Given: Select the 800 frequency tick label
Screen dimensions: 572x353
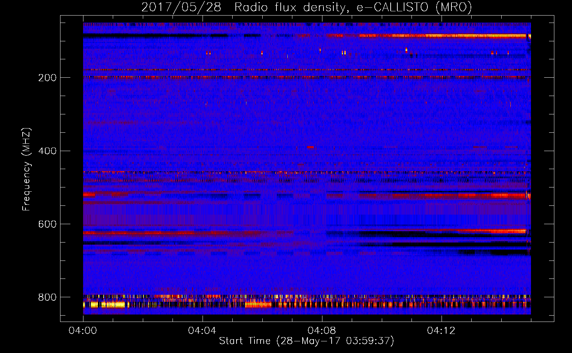Looking at the screenshot, I should point(47,298).
